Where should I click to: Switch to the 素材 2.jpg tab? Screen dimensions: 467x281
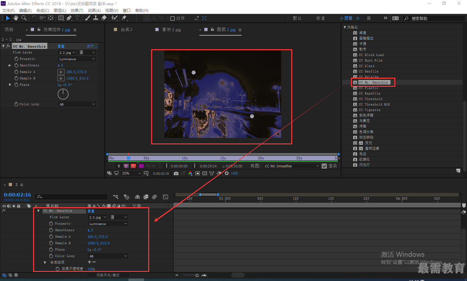pos(172,30)
